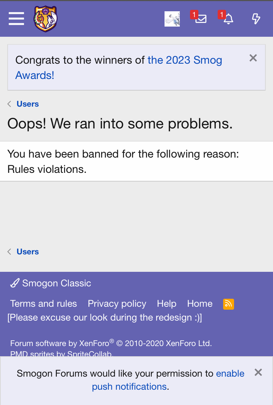Screen dimensions: 273x405
Task: Open the 2023 Smog Awards link
Action: (185, 60)
